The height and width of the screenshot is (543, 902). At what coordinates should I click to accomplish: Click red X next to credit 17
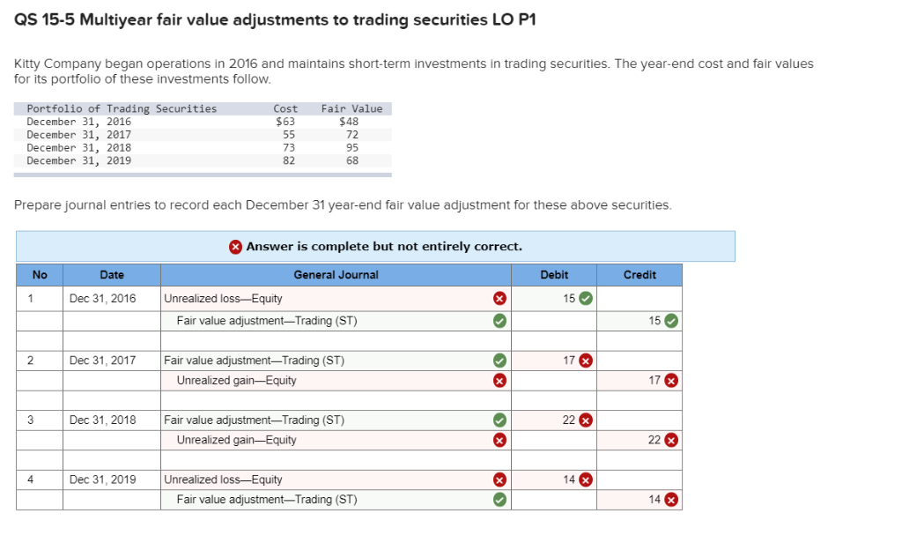pos(671,381)
